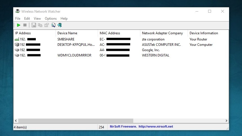
Task: Open the File menu
Action: click(18, 19)
